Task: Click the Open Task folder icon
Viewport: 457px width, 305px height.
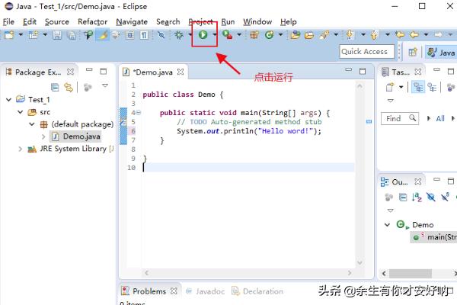Action: click(x=309, y=35)
